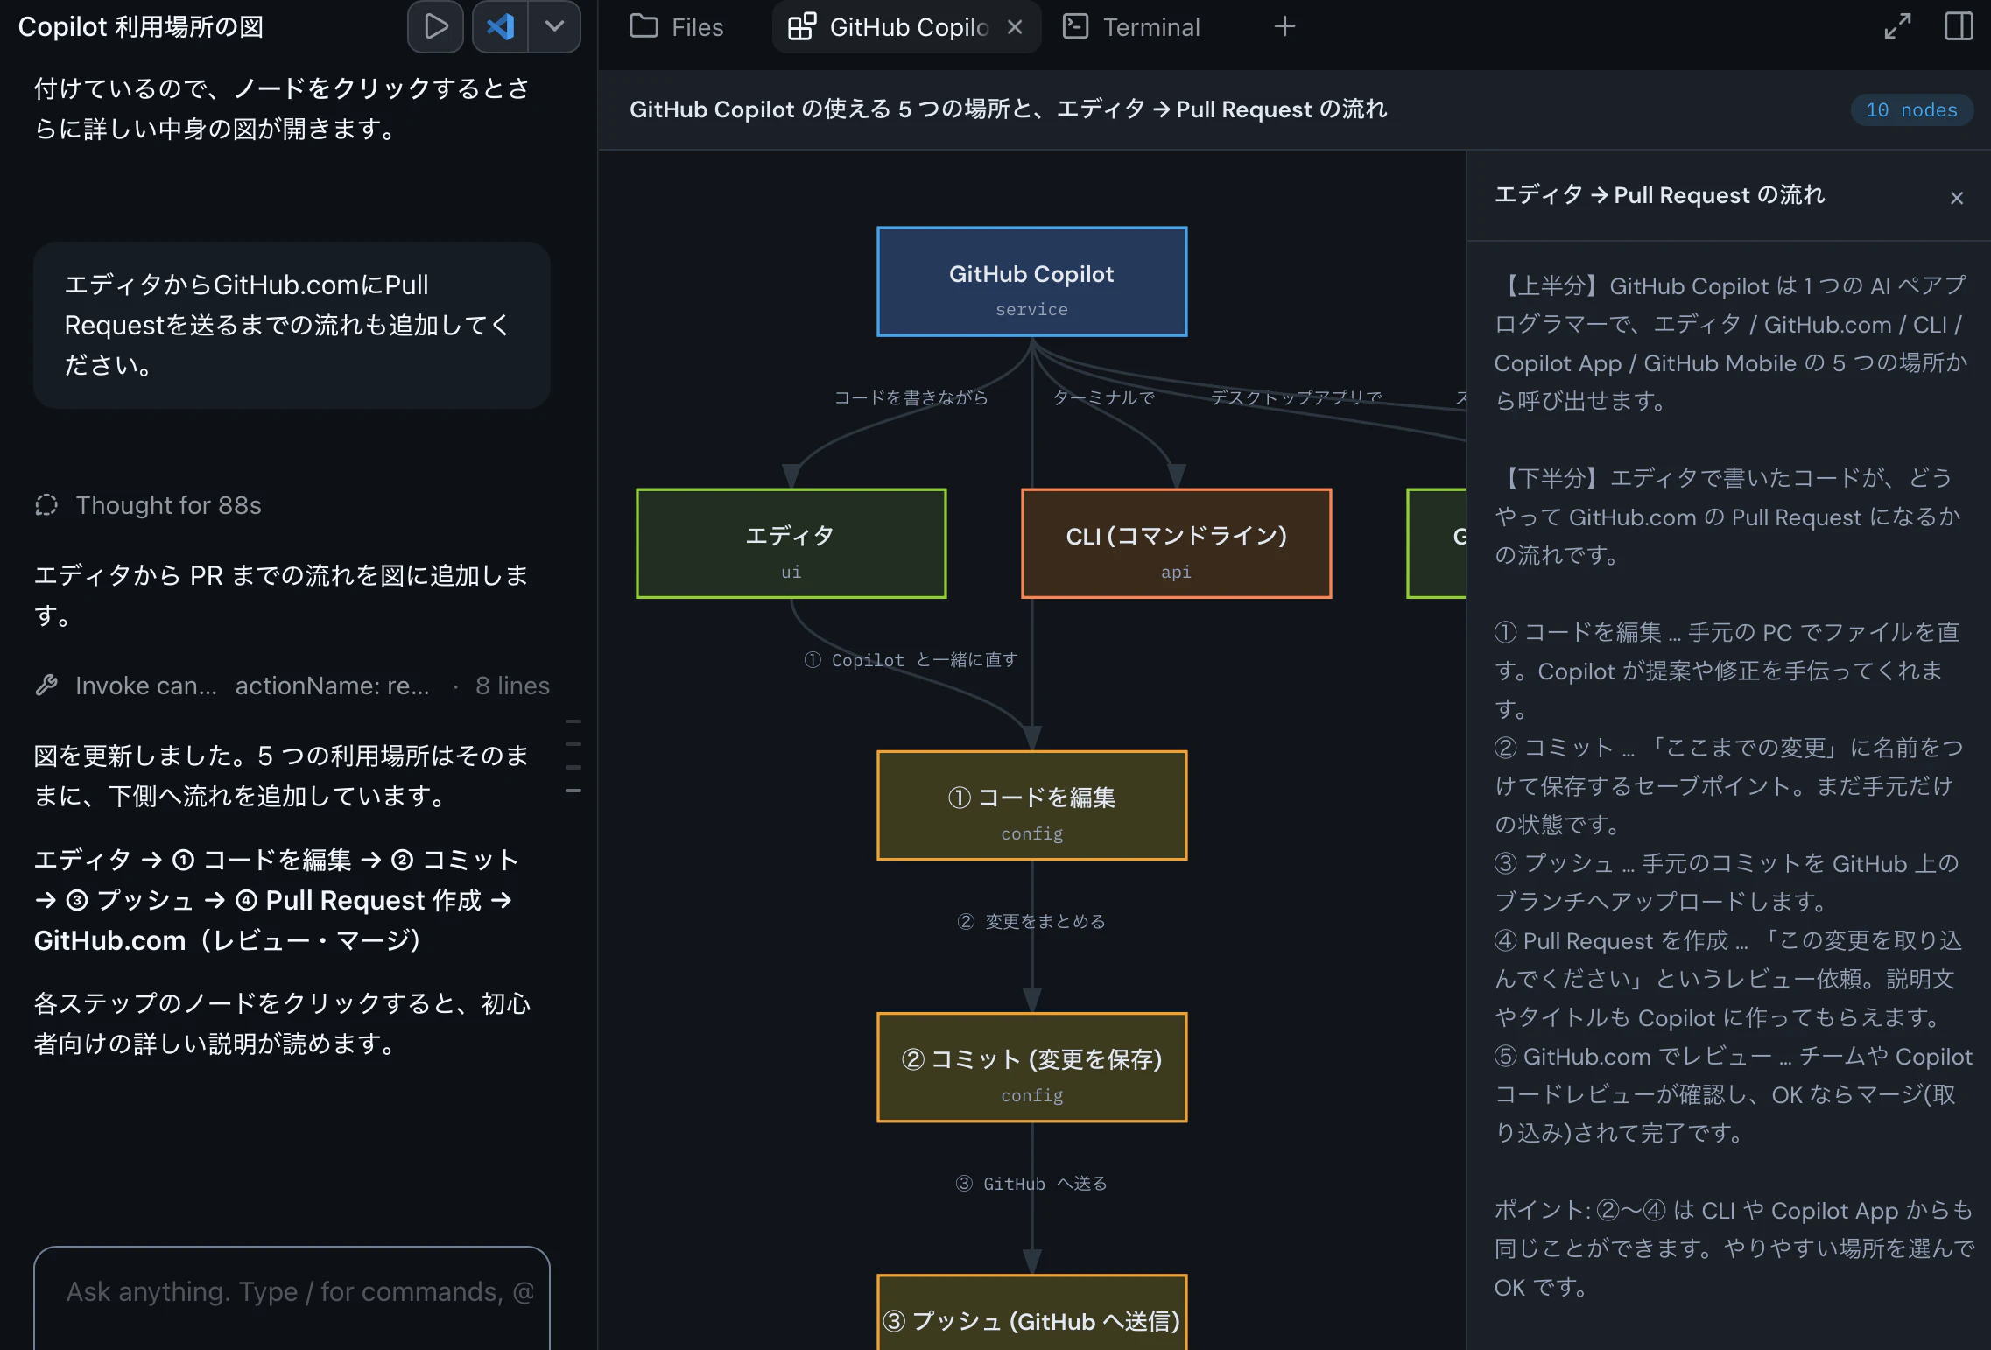
Task: Click the 8 lines label in tool row
Action: [x=512, y=686]
